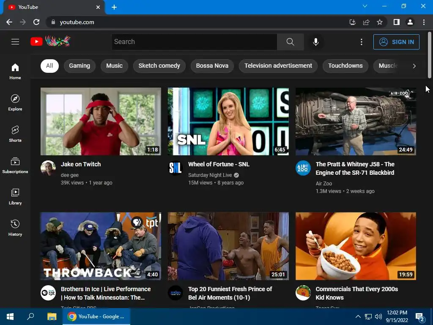This screenshot has width=433, height=325.
Task: Open the Windows Start menu
Action: tap(10, 317)
